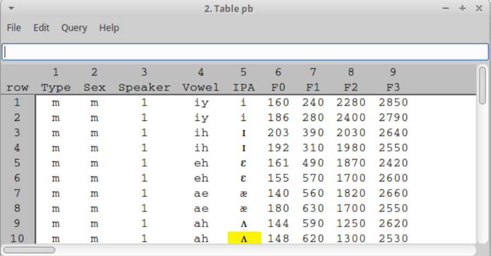Click F2 cell with value 2030
The image size is (491, 256).
[x=351, y=133]
